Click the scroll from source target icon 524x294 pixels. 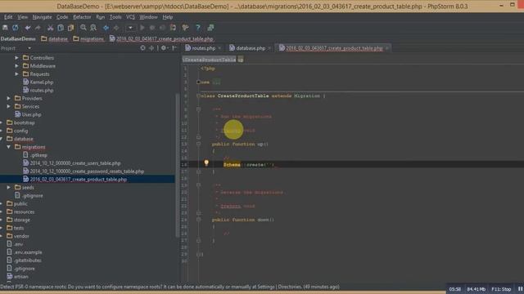pos(142,48)
